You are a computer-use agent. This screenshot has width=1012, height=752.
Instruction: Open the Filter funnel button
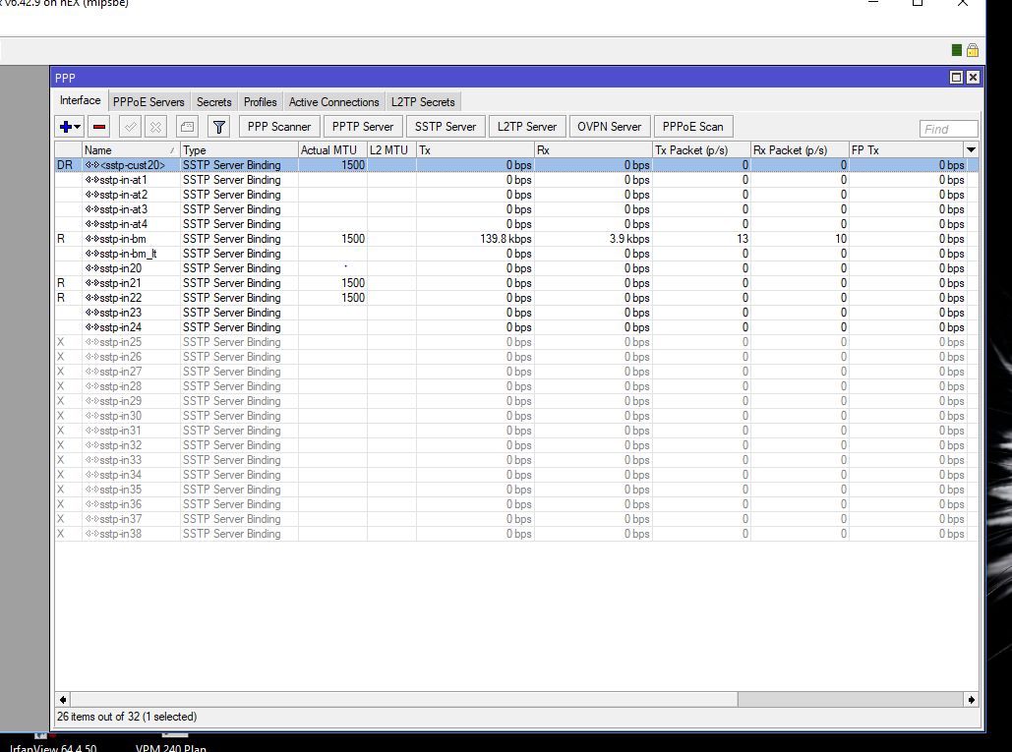coord(218,127)
